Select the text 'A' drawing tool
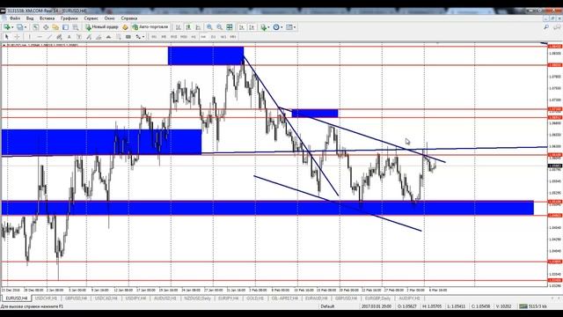 [x=69, y=37]
